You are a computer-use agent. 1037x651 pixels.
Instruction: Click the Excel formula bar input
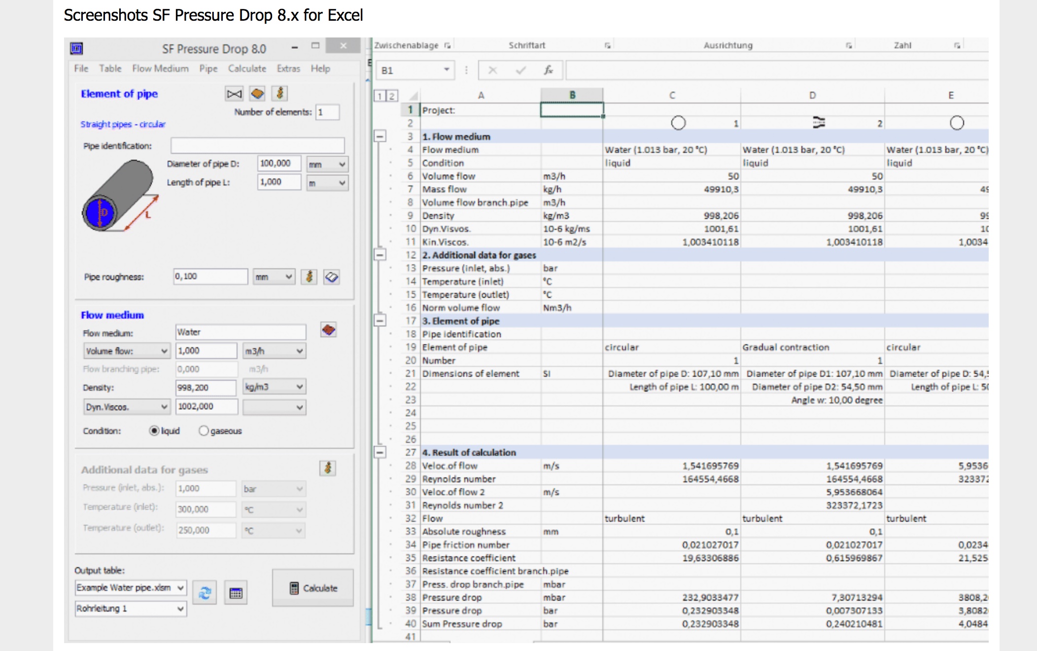click(777, 70)
